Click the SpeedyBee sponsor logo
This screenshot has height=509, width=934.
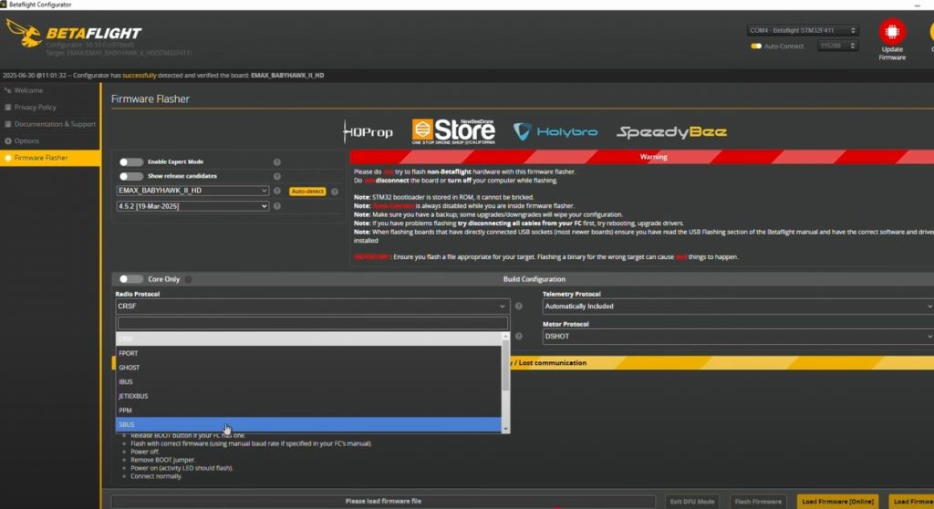pyautogui.click(x=671, y=131)
